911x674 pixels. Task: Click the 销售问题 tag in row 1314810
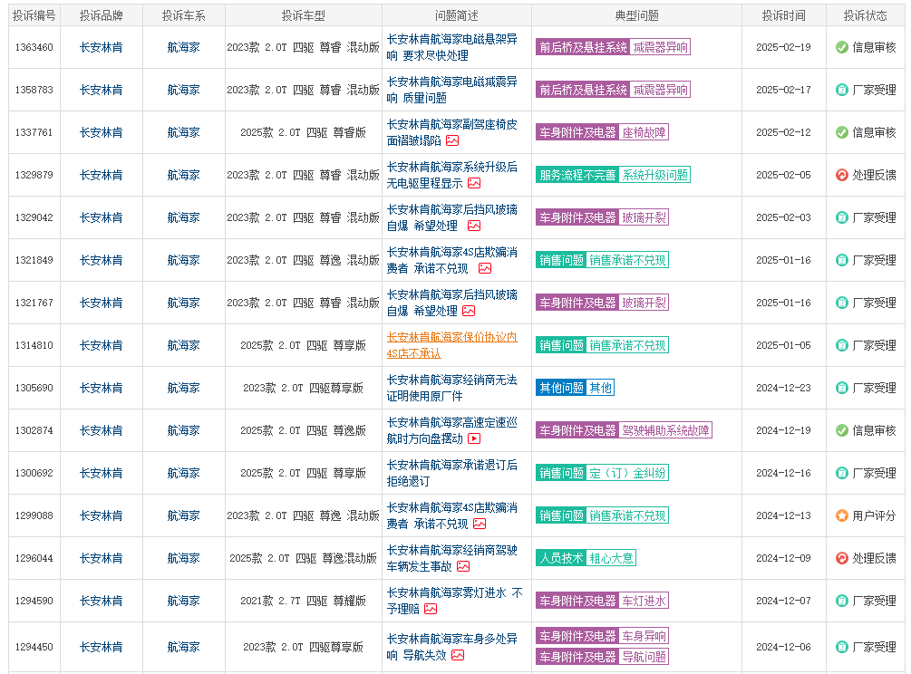(x=561, y=345)
